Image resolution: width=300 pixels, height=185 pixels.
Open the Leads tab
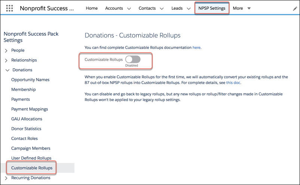pos(177,8)
